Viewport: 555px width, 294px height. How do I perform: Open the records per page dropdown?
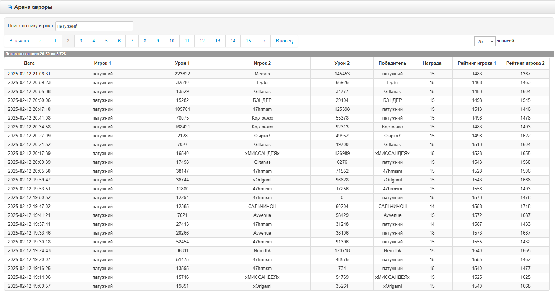[x=484, y=41]
